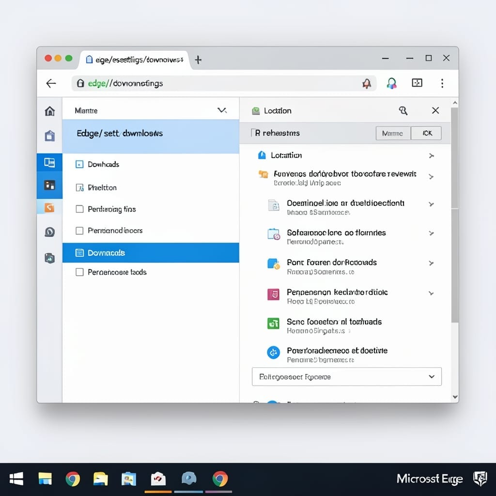Viewport: 496px width, 496px height.
Task: Click the home icon in the left sidebar
Action: coord(50,111)
